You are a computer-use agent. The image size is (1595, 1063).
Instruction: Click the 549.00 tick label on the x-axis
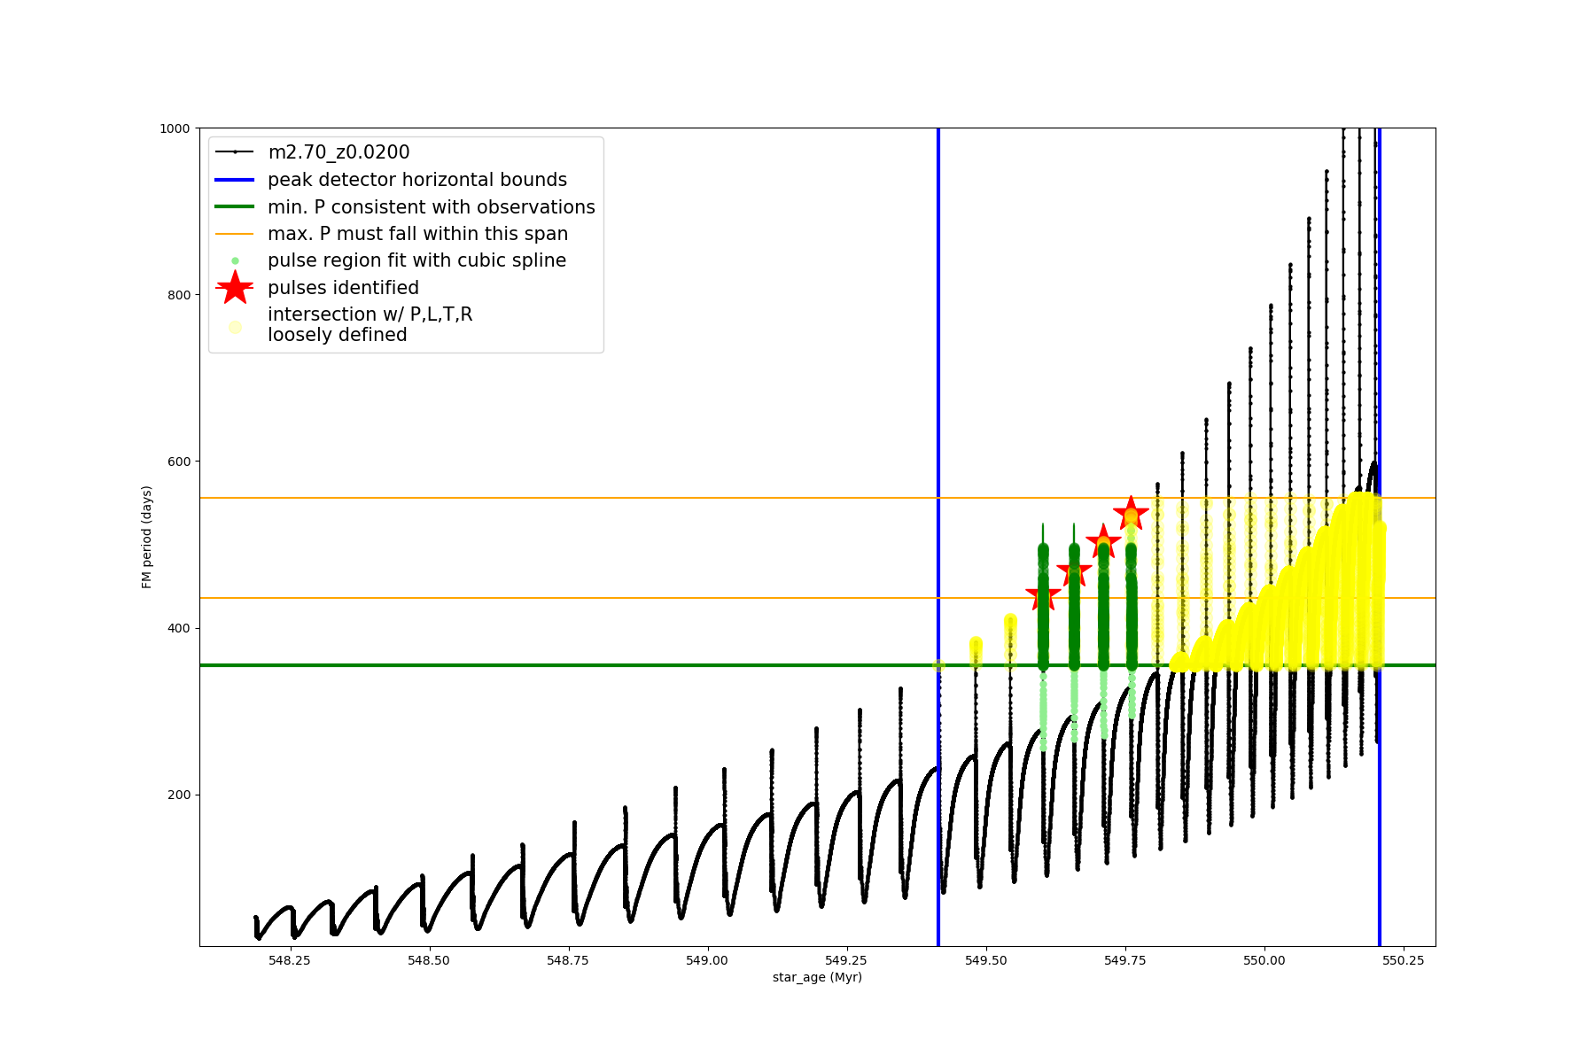[x=707, y=960]
